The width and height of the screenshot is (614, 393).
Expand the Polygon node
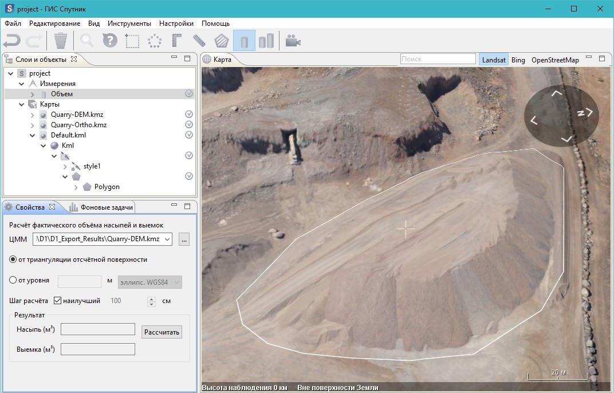pyautogui.click(x=76, y=187)
